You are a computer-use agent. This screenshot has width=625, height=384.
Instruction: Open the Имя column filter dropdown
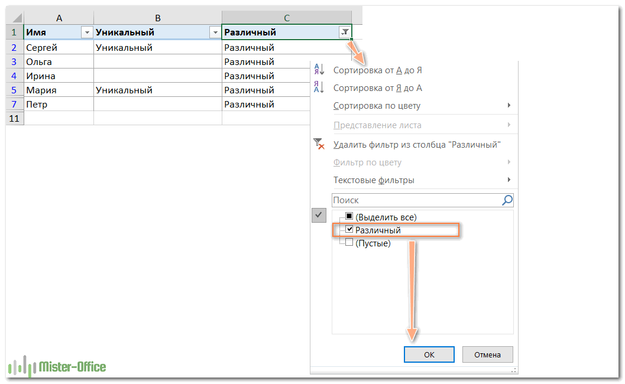88,32
